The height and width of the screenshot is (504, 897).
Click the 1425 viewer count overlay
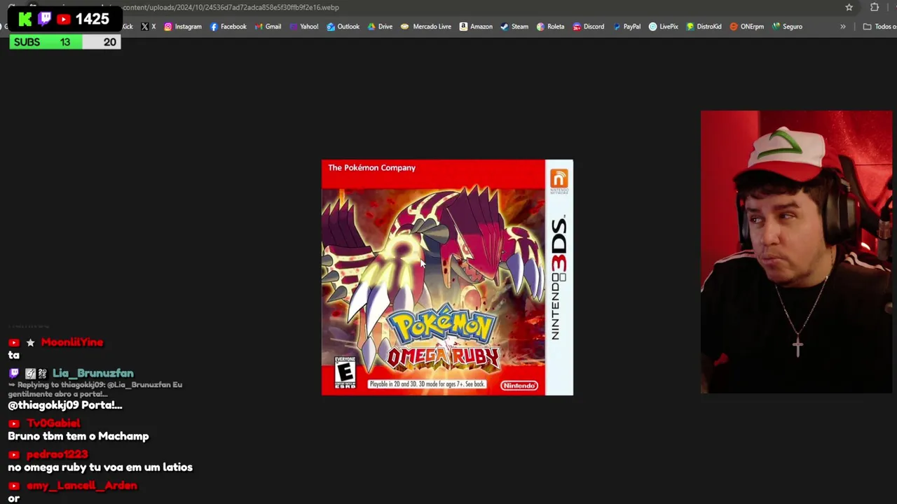[92, 19]
